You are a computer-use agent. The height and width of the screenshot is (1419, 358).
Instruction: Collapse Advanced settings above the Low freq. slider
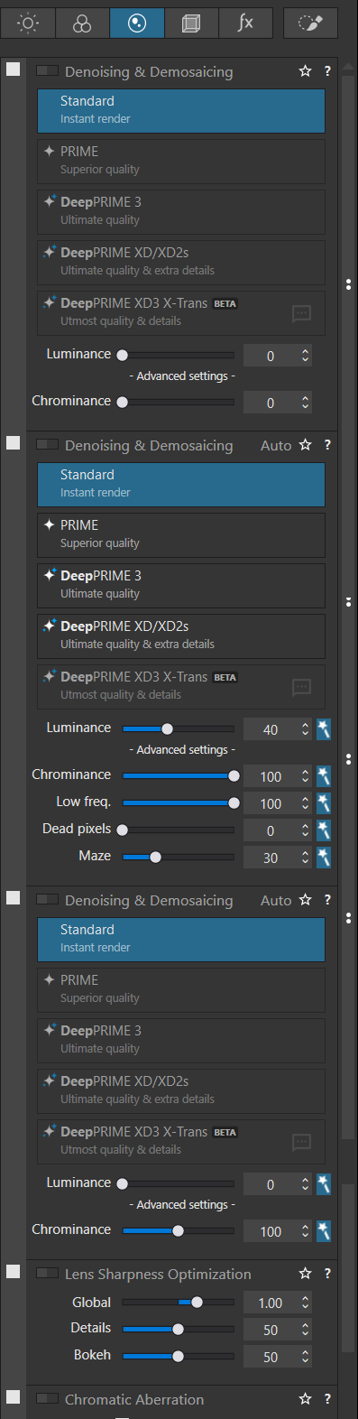182,749
